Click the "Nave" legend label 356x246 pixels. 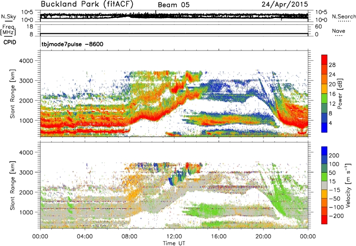[x=339, y=31]
